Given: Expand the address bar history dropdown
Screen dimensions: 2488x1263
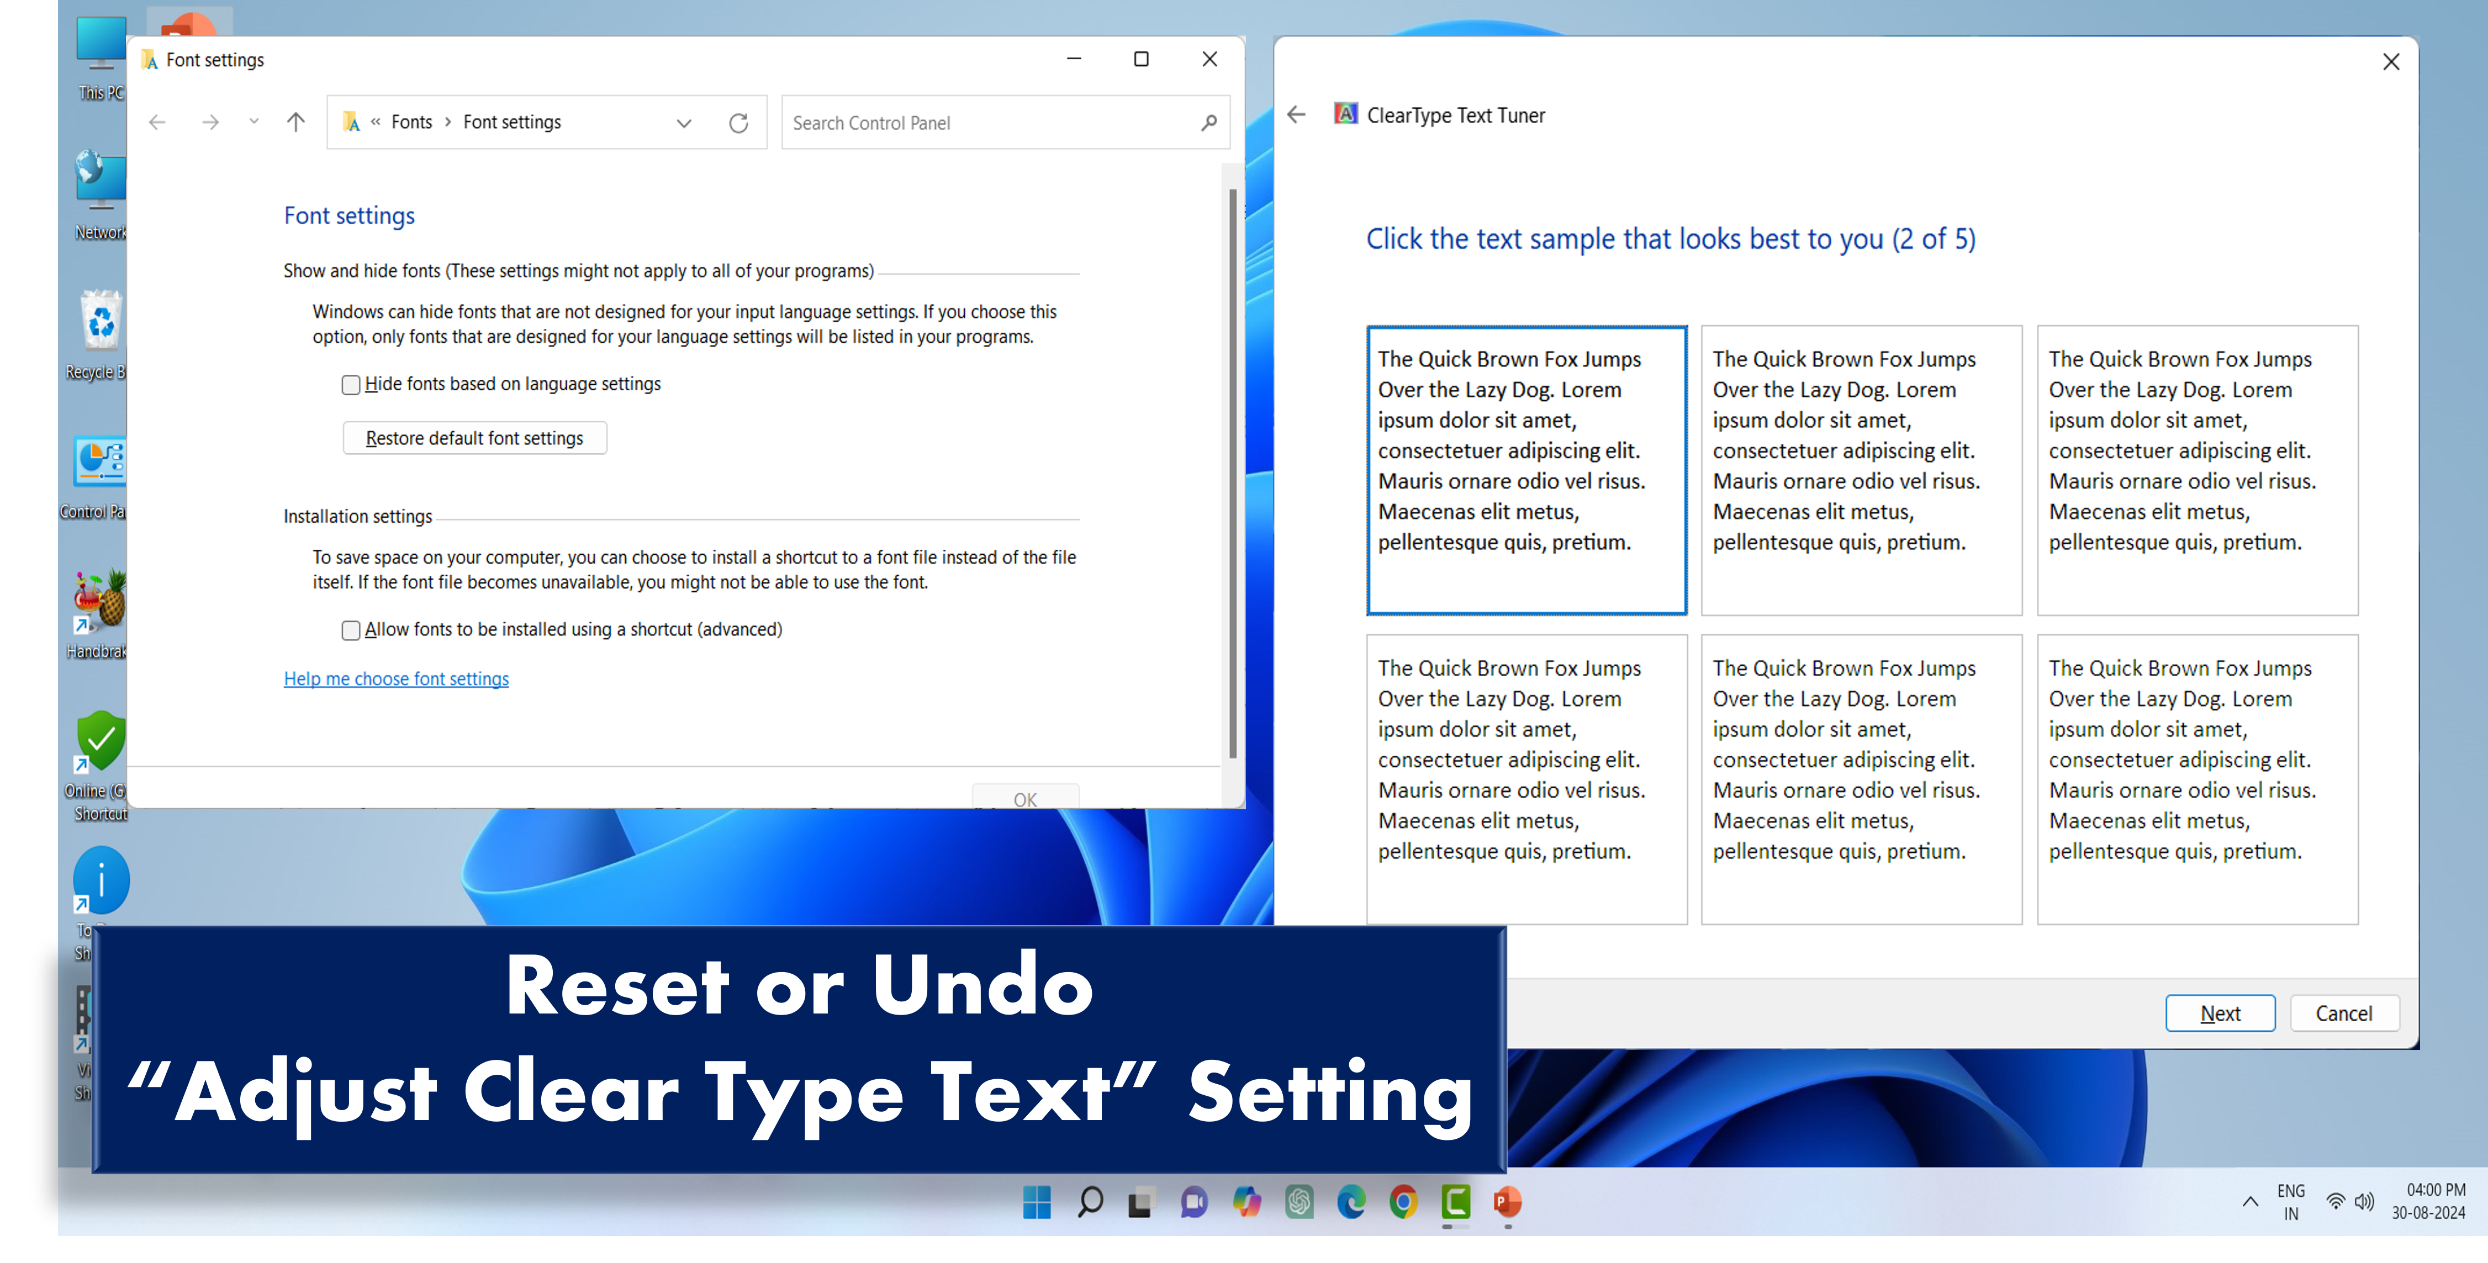Looking at the screenshot, I should click(x=685, y=123).
